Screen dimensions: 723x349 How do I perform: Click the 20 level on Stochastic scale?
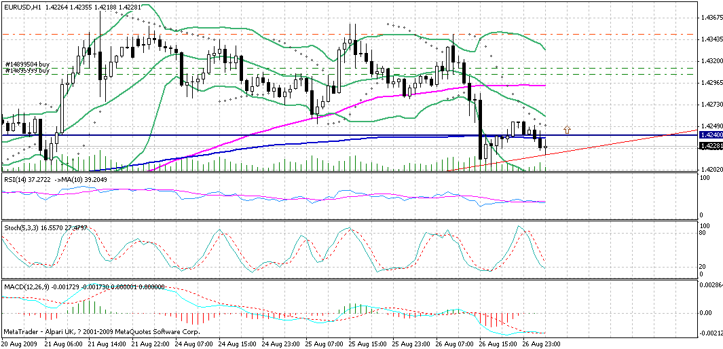click(703, 267)
